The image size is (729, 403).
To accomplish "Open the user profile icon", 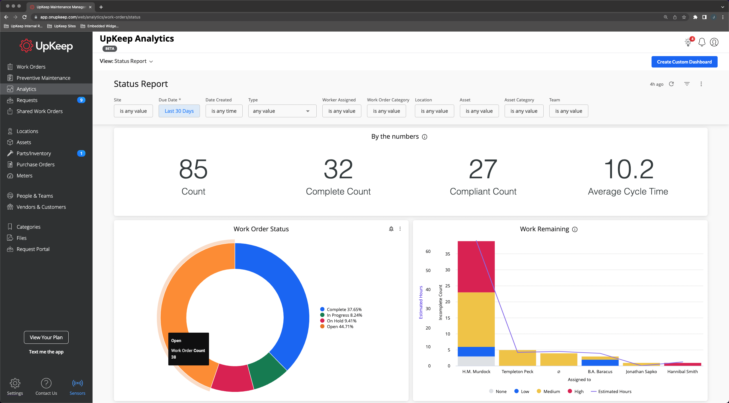I will 714,42.
